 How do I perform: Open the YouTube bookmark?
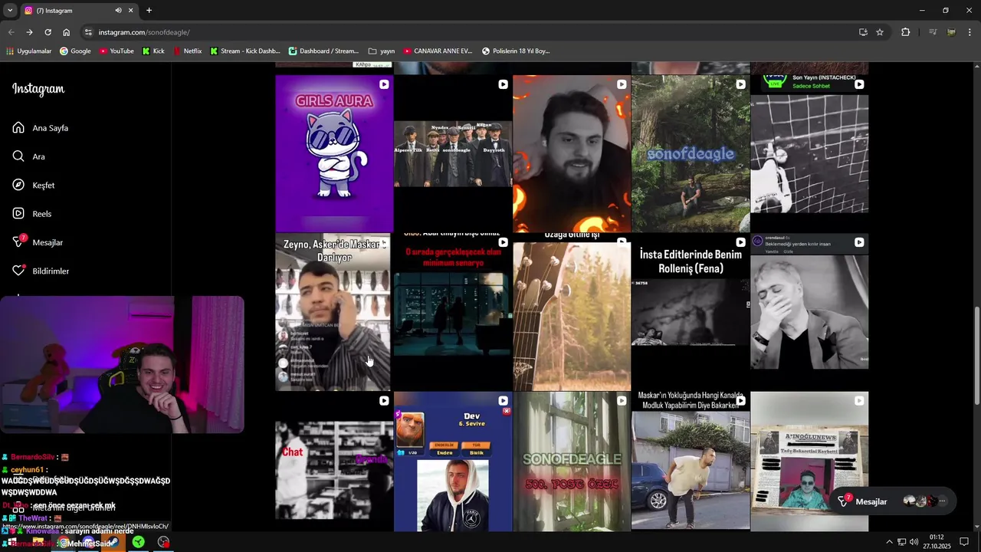[116, 51]
